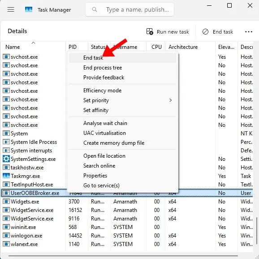Click PID 1140 cell
Viewport: 259px width, 259px height.
(x=74, y=244)
